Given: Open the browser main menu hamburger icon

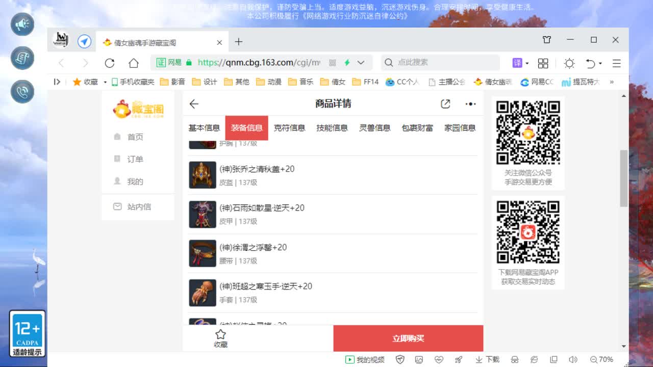Looking at the screenshot, I should pyautogui.click(x=616, y=63).
